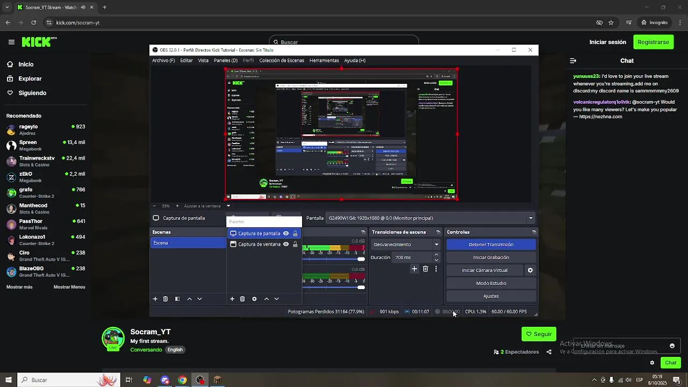The width and height of the screenshot is (688, 387).
Task: Share the Socram_YT stream
Action: [549, 352]
